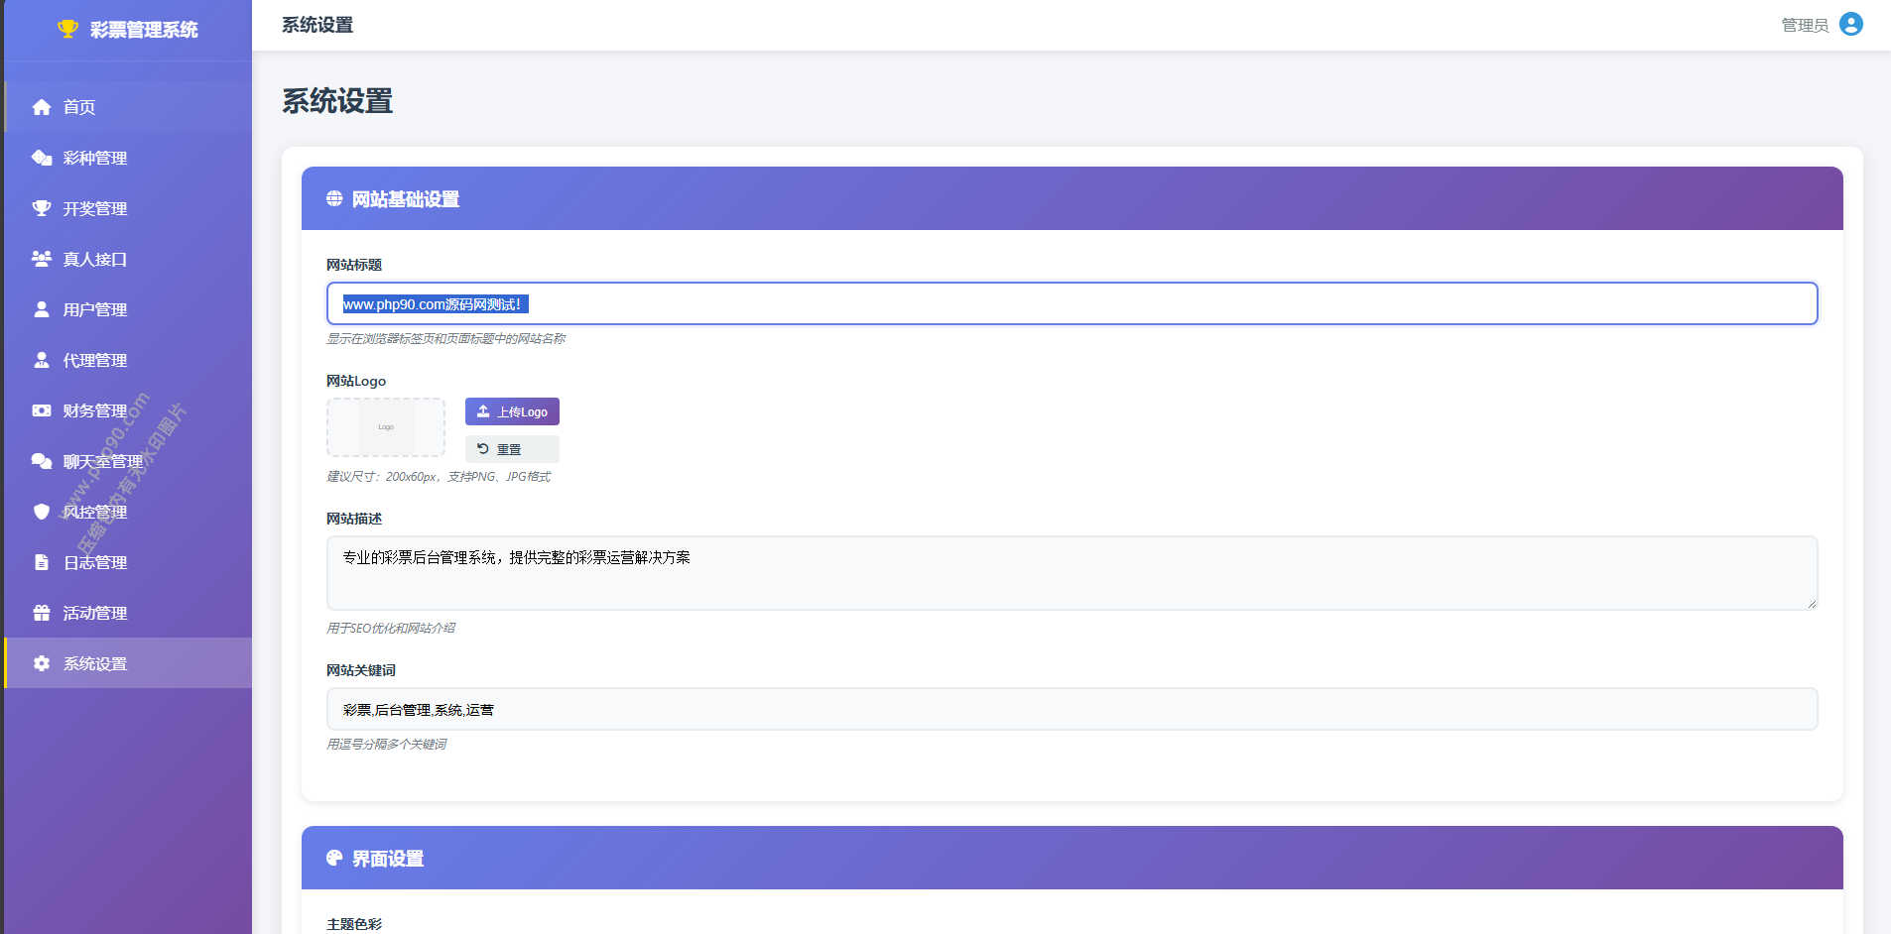
Task: Click the group icon beside 真人接口
Action: 42,259
